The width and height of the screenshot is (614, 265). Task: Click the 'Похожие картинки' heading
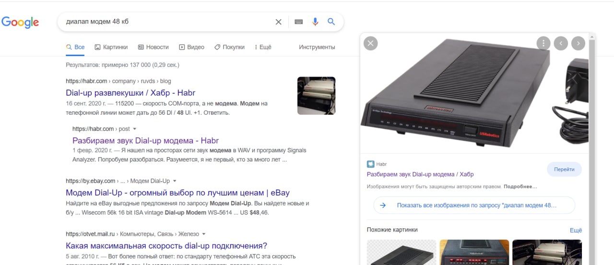tap(392, 230)
